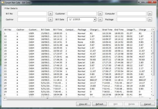The width and height of the screenshot is (158, 109).
Task: Click the vertical scrollbar down arrow
Action: coord(153,95)
